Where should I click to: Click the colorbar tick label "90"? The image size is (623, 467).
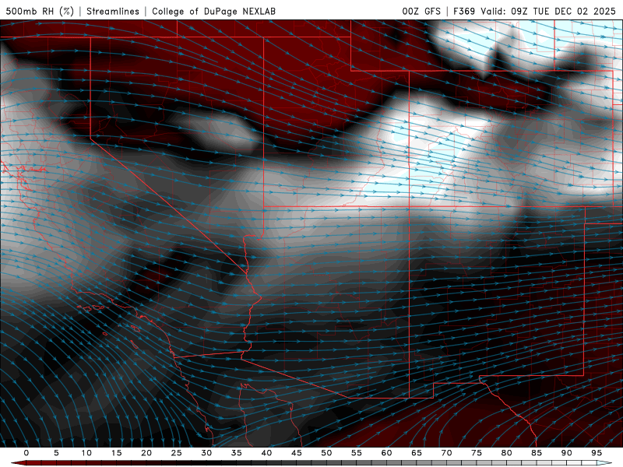pos(566,453)
